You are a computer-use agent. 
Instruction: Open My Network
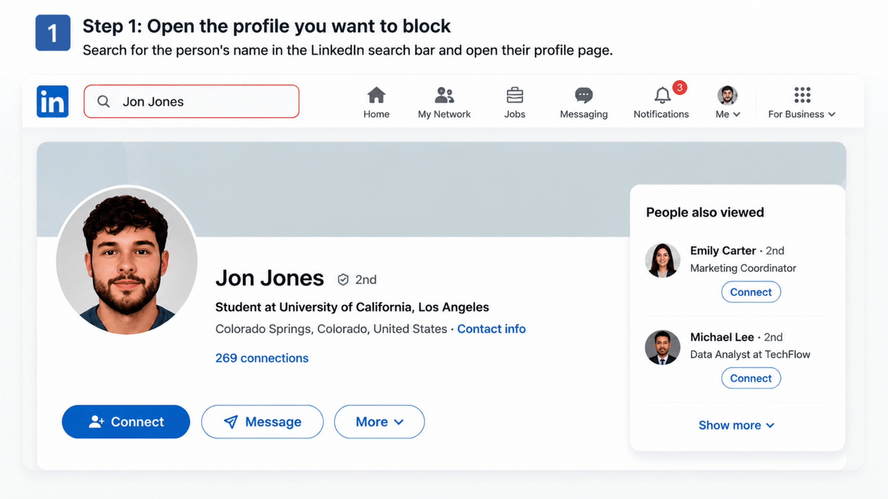(444, 103)
